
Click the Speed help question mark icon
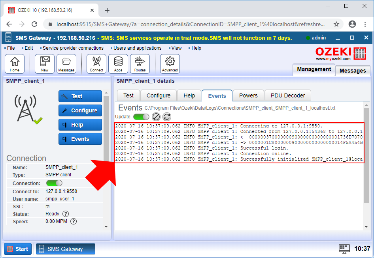(x=74, y=221)
